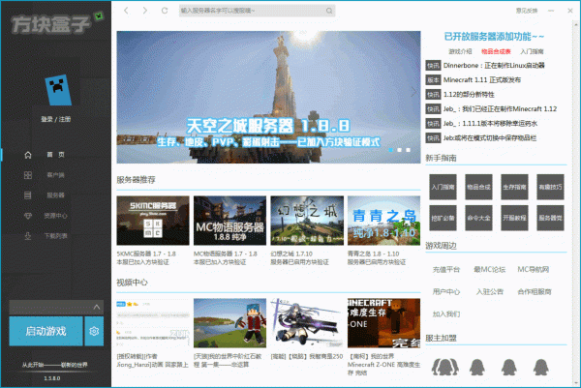Screen dimensions: 581x388
Task: Click 生存指南 guide tile
Action: [514, 187]
